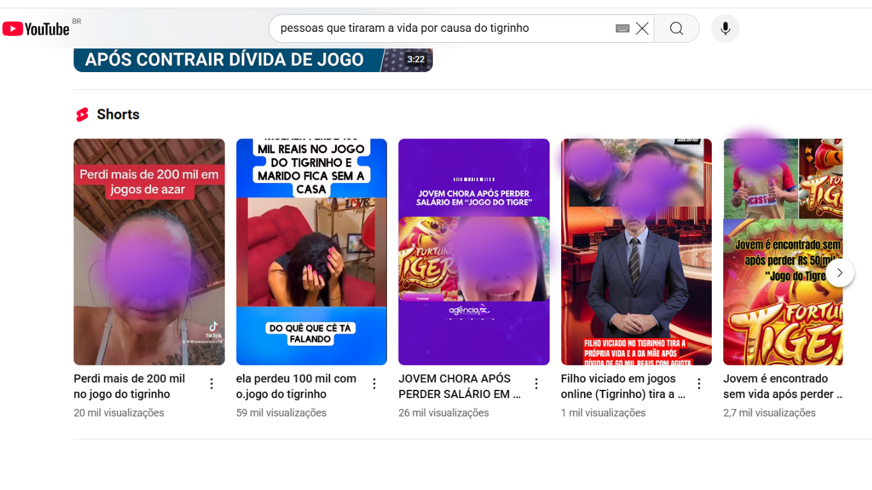Go to the YouTube home logo

click(36, 29)
